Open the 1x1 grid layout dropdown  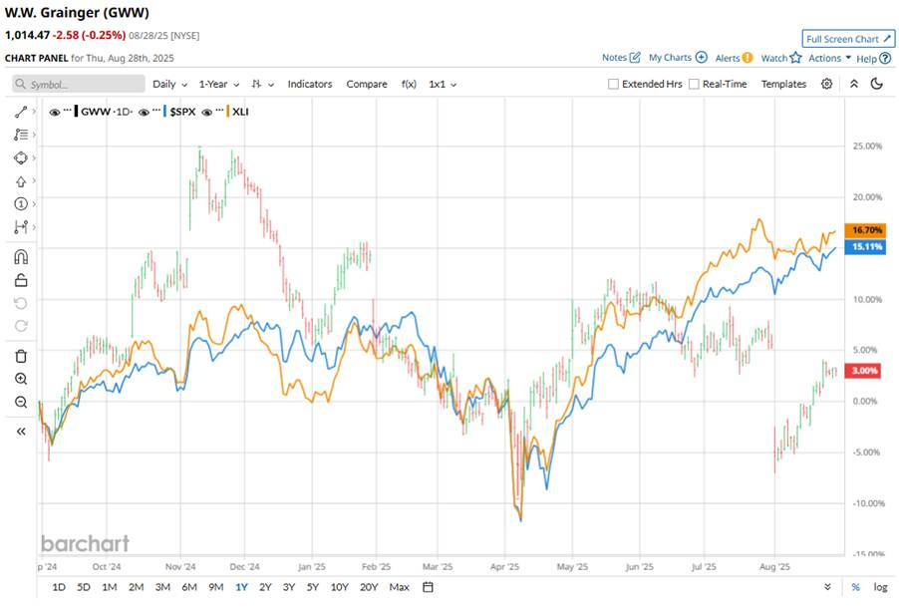pyautogui.click(x=443, y=85)
